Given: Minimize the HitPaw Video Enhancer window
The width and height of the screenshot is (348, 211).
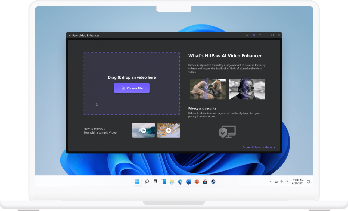Looking at the screenshot, I should pos(266,35).
